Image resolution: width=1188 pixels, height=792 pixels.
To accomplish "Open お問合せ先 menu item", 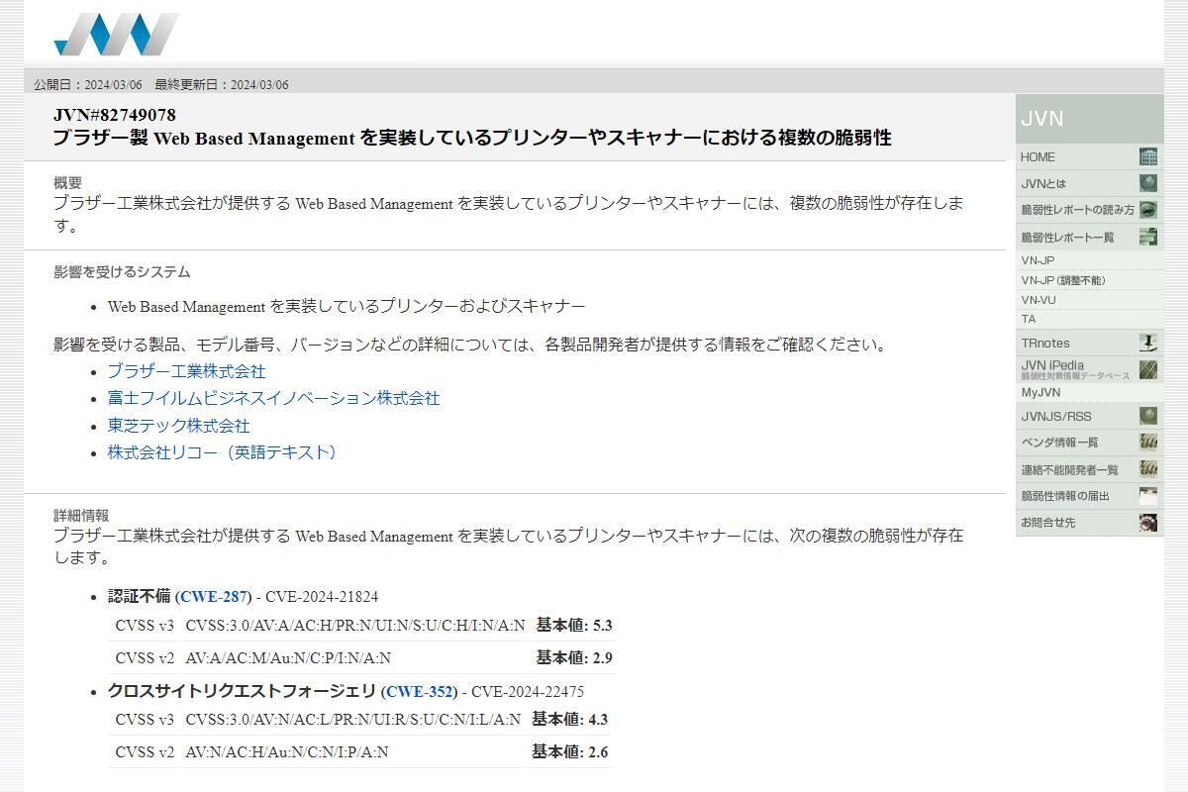I will click(x=1089, y=523).
